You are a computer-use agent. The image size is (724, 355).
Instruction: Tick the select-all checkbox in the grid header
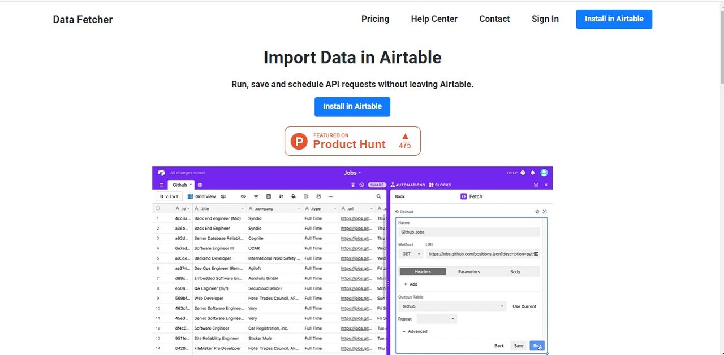click(x=158, y=208)
